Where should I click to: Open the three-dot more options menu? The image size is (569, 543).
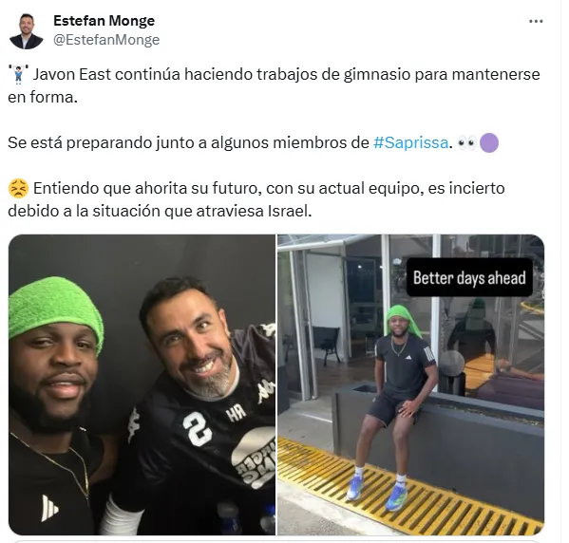click(x=536, y=22)
